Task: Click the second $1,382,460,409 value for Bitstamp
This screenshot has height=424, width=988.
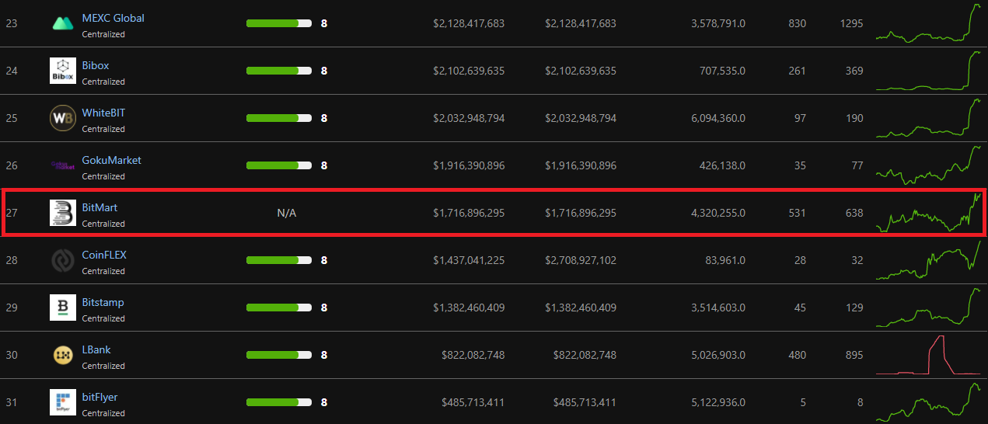Action: tap(581, 308)
